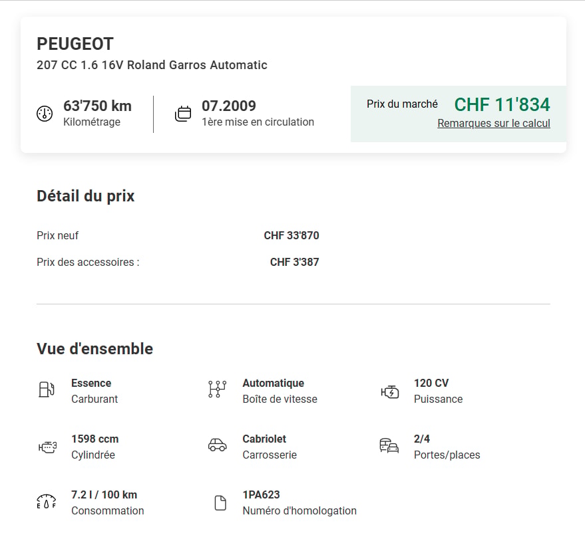Click the market price CHF 11'834
Viewport: 585px width, 543px height.
point(502,104)
